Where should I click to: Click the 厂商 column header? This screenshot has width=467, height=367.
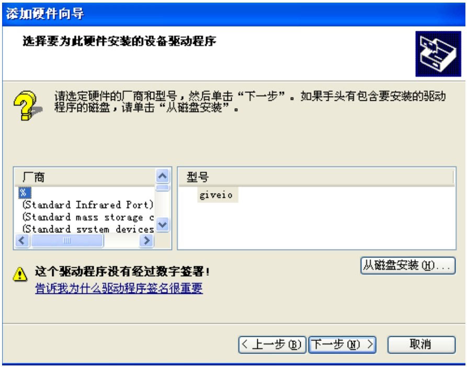coord(85,177)
